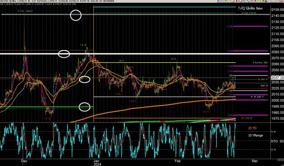The image size is (284, 166).
Task: Select the green horizontal line near 1990
Action: point(47,107)
